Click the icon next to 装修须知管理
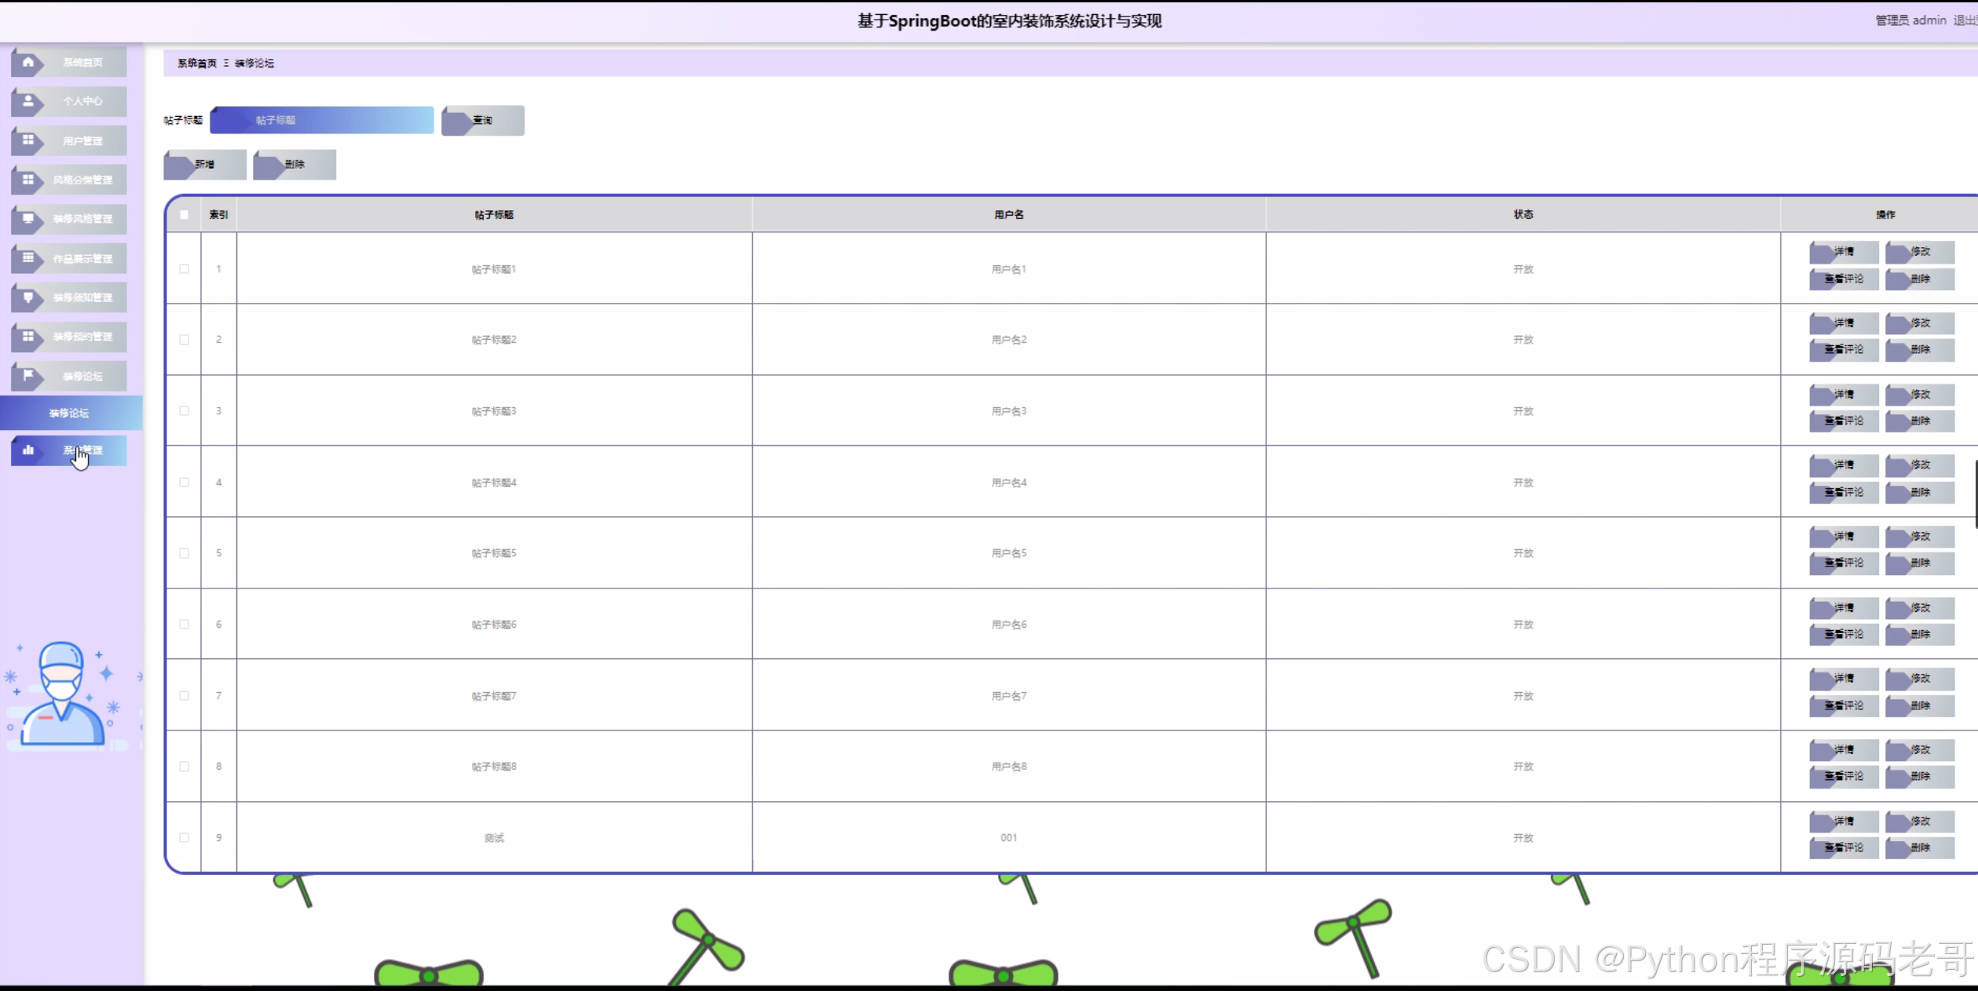1978x991 pixels. [x=28, y=297]
